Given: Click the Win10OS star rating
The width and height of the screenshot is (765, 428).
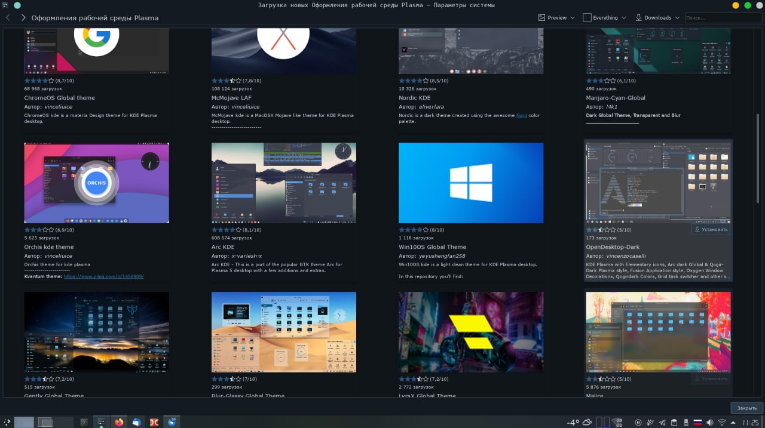Looking at the screenshot, I should pos(413,229).
